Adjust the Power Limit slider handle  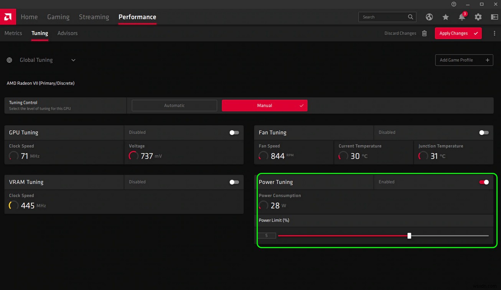tap(409, 235)
